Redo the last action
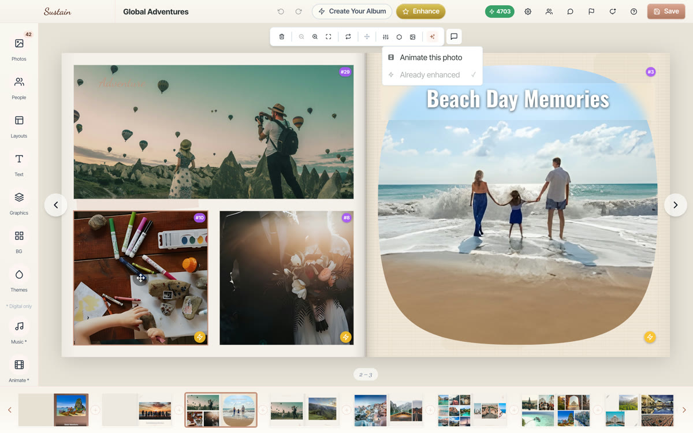Viewport: 693px width, 433px height. click(299, 12)
